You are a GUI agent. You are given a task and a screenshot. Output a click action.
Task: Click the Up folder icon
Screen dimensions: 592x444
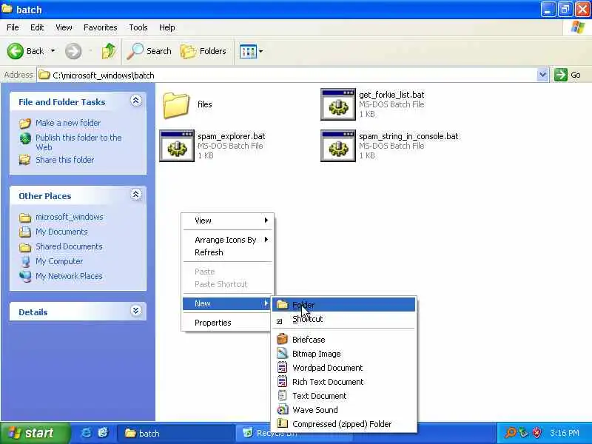pos(109,51)
